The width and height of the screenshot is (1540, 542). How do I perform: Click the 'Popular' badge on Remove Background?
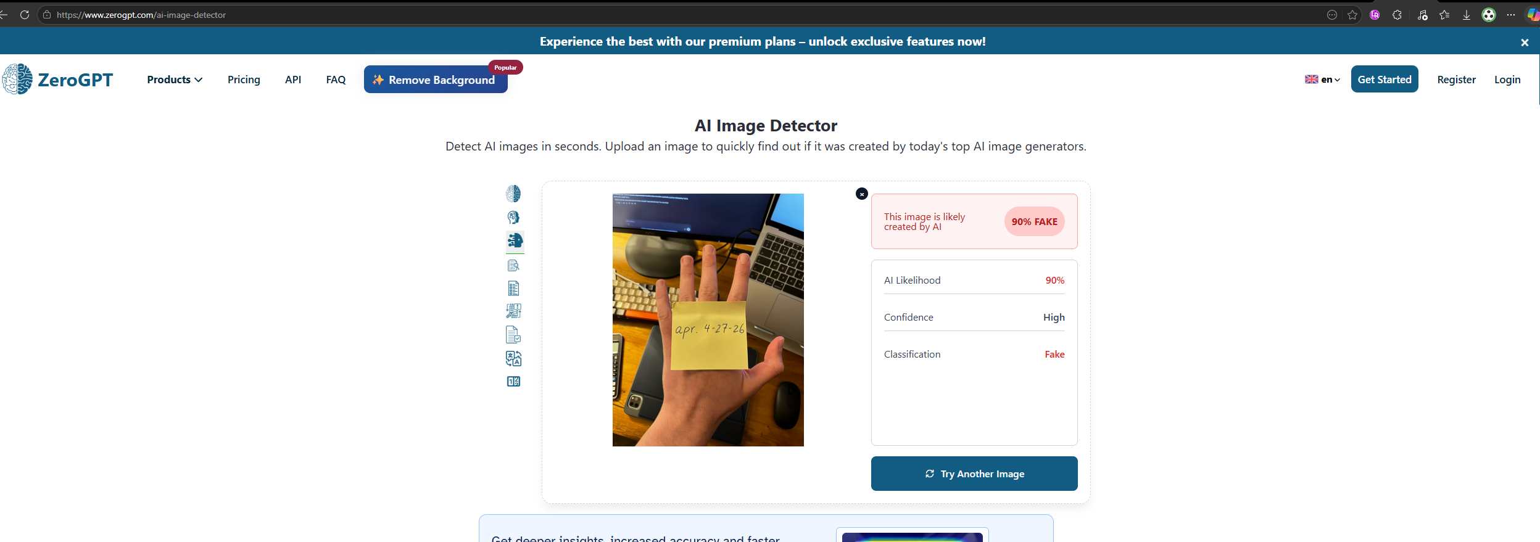505,67
